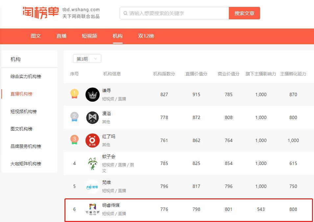Click 蚊子会's 615 incubation score
Screen dimensions: 314x222
click(x=293, y=164)
